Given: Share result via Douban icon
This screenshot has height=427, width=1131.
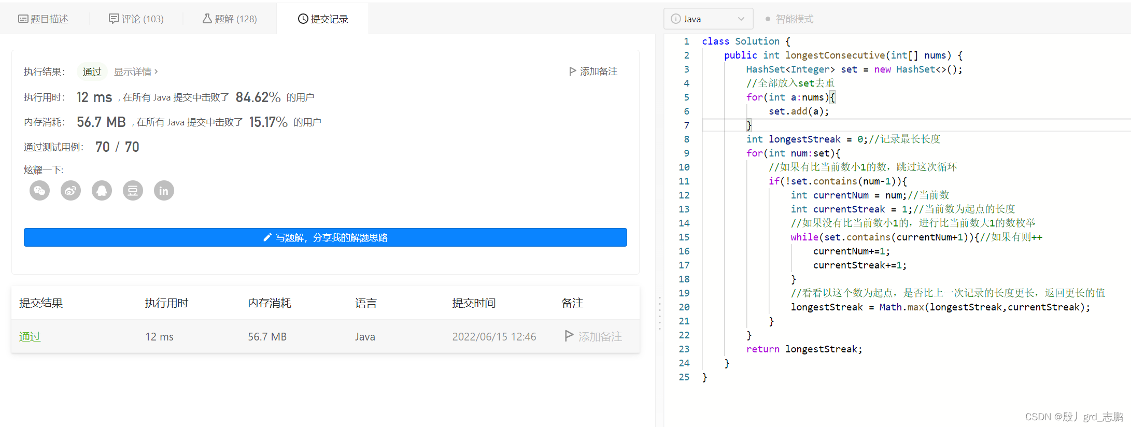Looking at the screenshot, I should tap(133, 191).
